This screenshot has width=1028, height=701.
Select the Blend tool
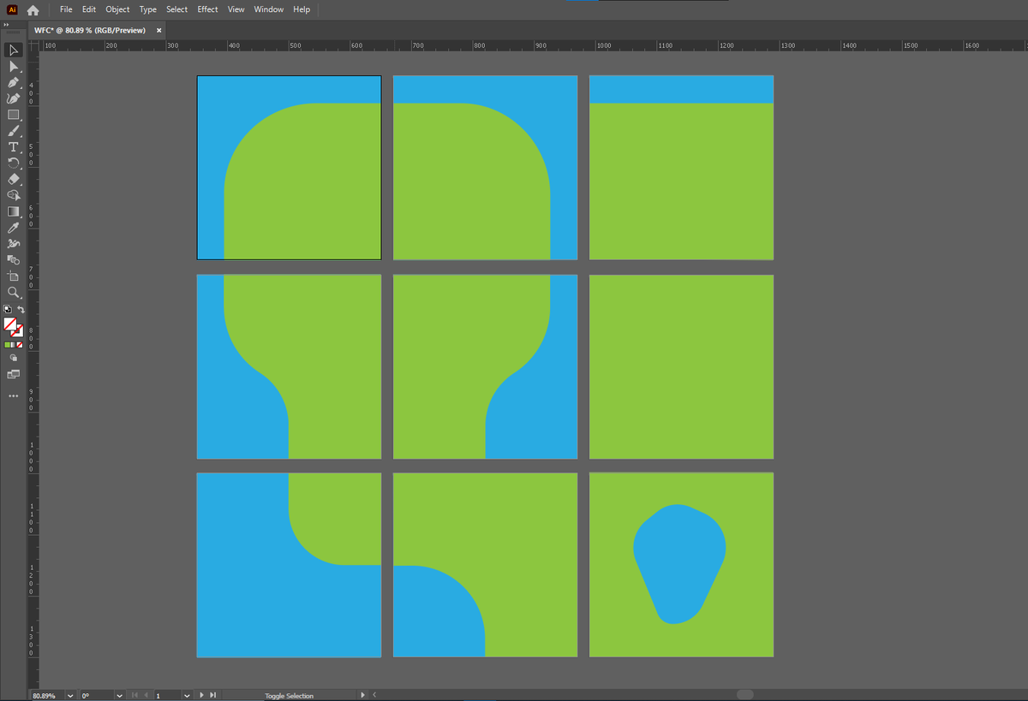pyautogui.click(x=13, y=259)
